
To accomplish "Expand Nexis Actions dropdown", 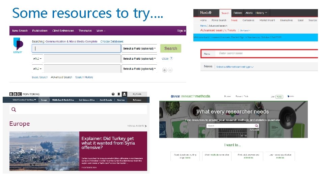I will click(x=245, y=31).
